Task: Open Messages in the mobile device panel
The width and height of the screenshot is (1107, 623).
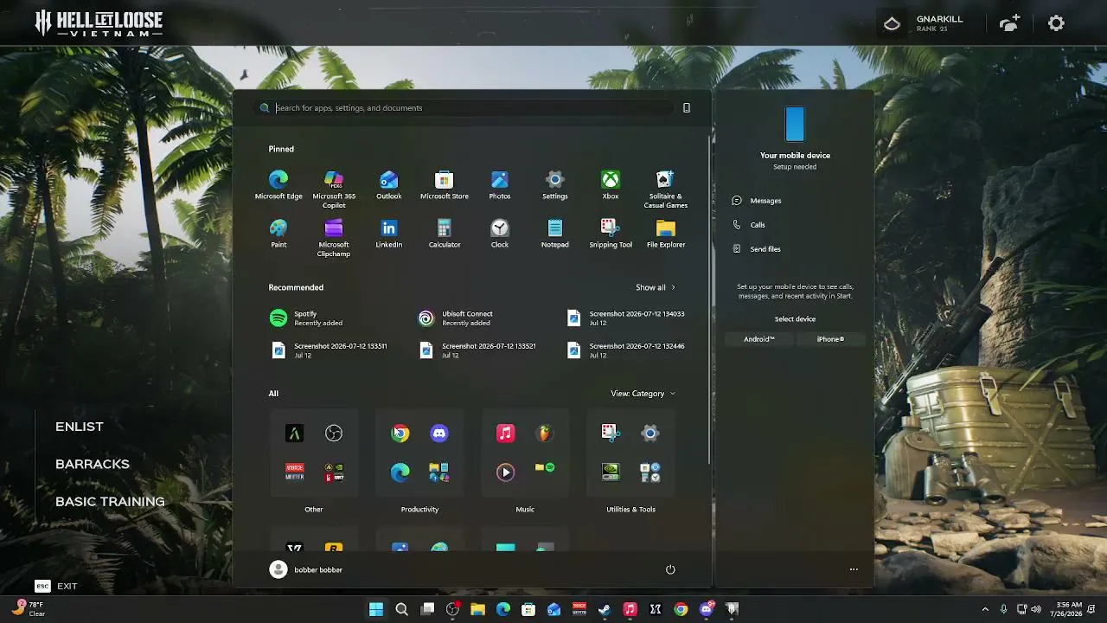Action: (758, 201)
